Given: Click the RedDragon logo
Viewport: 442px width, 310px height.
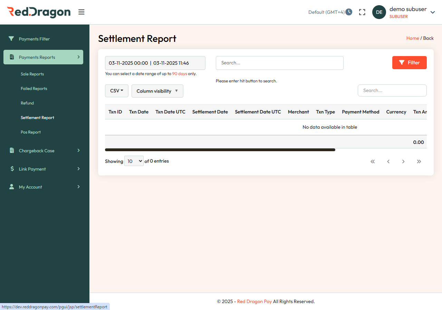Looking at the screenshot, I should click(39, 12).
